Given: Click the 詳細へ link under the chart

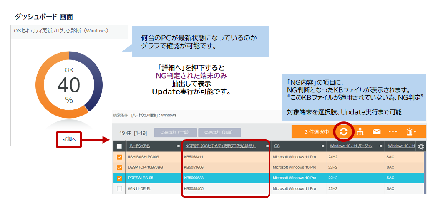Looking at the screenshot, I should point(69,139).
